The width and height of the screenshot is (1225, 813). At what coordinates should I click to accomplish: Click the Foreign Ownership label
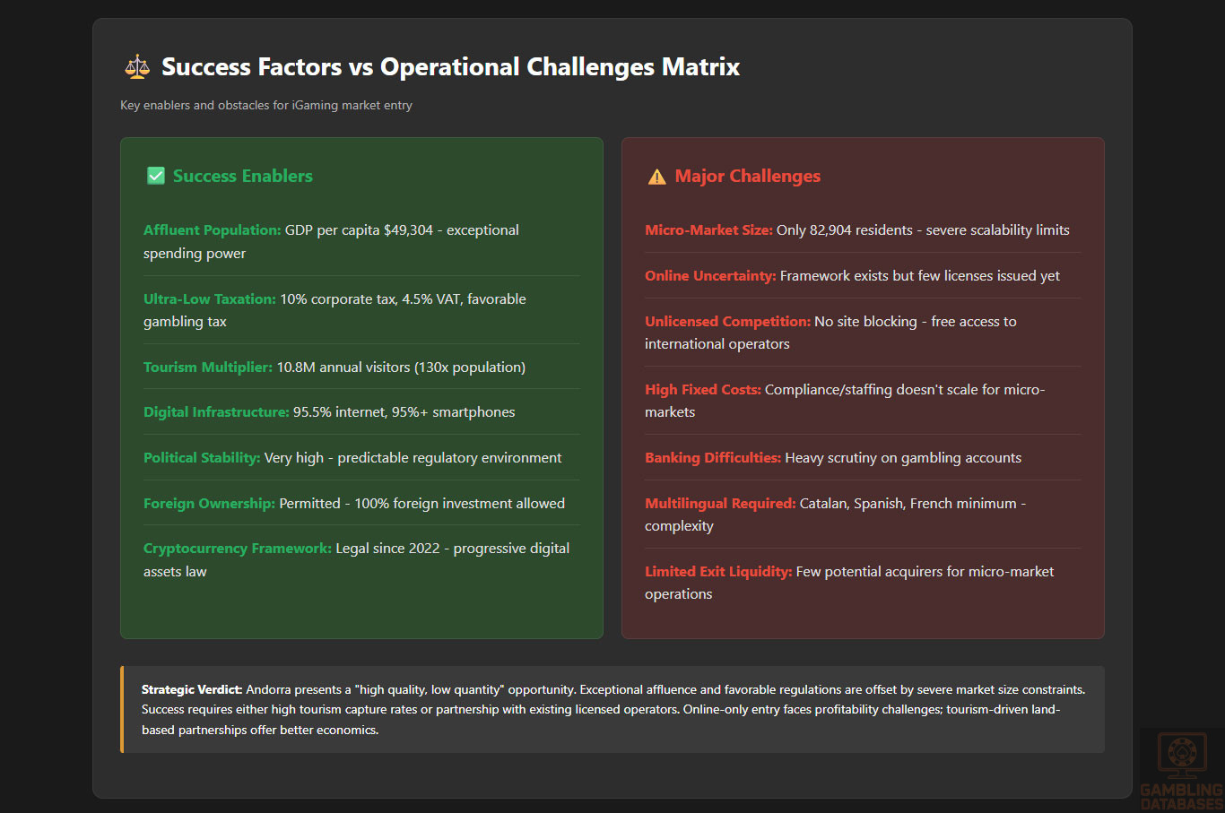point(209,504)
